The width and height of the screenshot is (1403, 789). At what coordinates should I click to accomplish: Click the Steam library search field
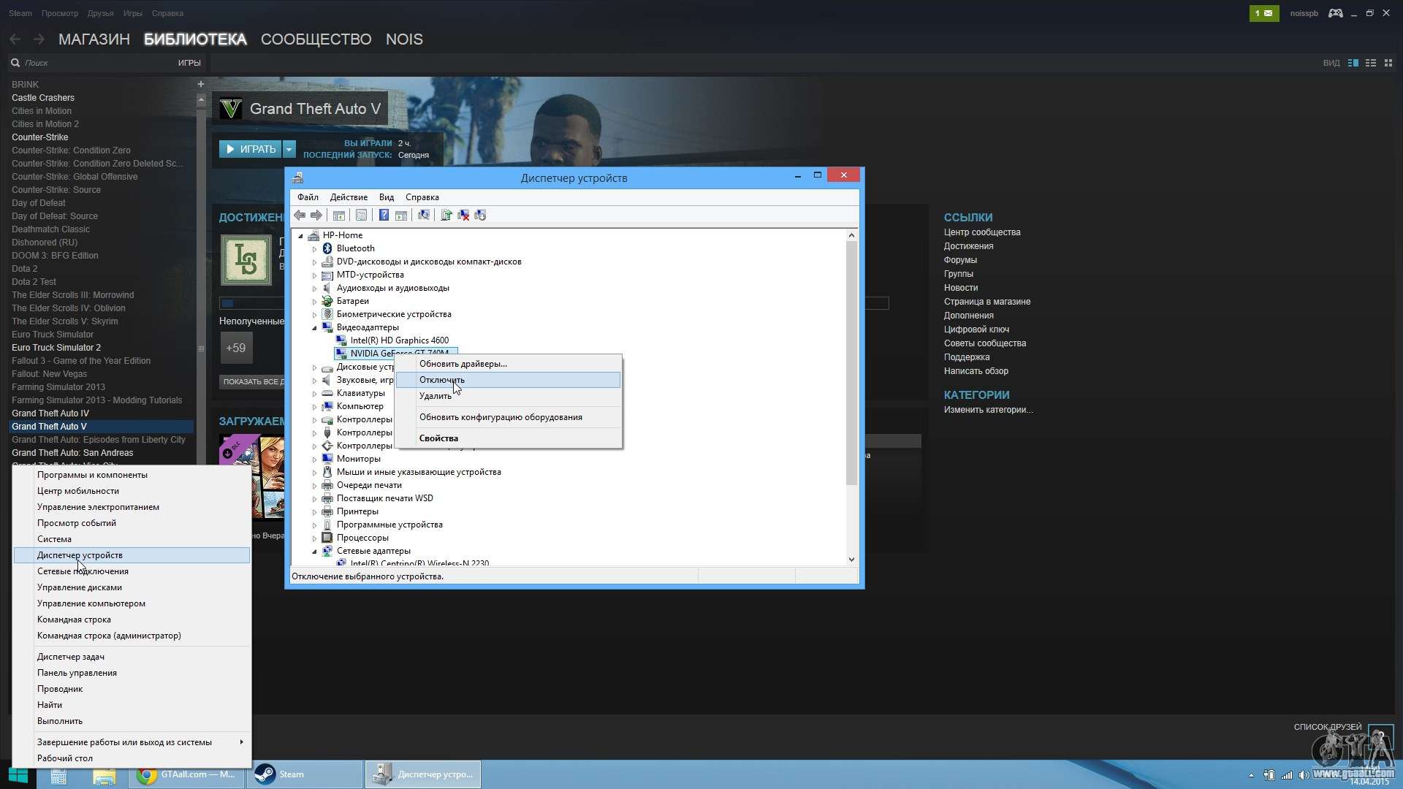[88, 63]
